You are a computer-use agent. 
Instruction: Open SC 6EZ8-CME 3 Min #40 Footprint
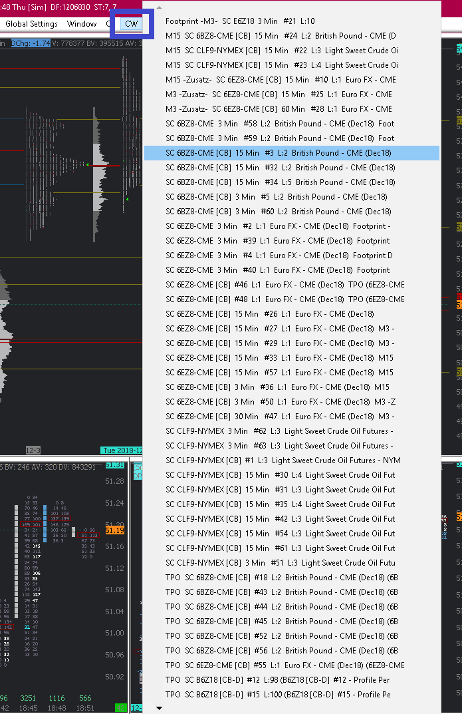coord(292,270)
